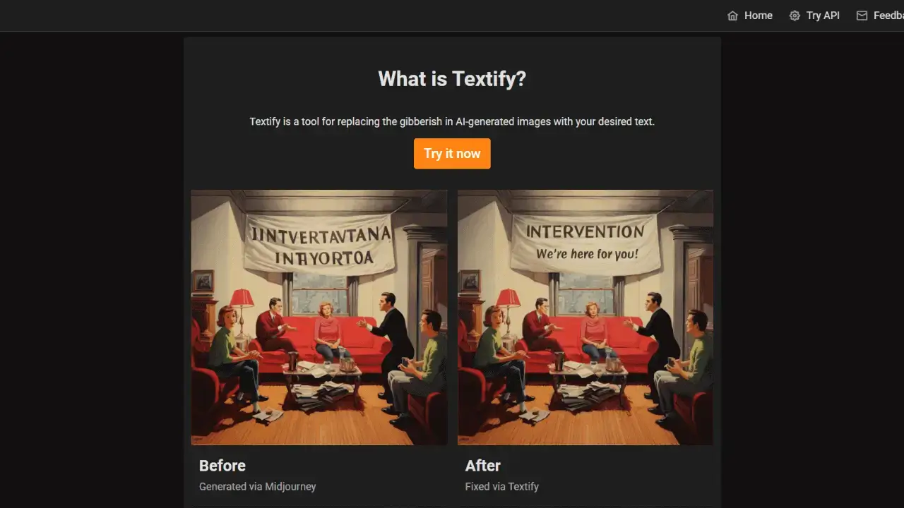This screenshot has width=904, height=508.
Task: Click the orange Try it now button
Action: point(452,154)
